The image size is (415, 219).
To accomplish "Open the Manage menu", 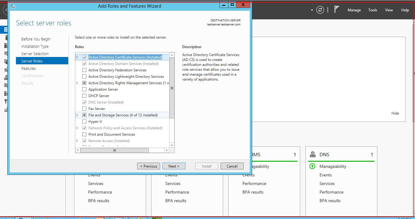I will coord(354,10).
